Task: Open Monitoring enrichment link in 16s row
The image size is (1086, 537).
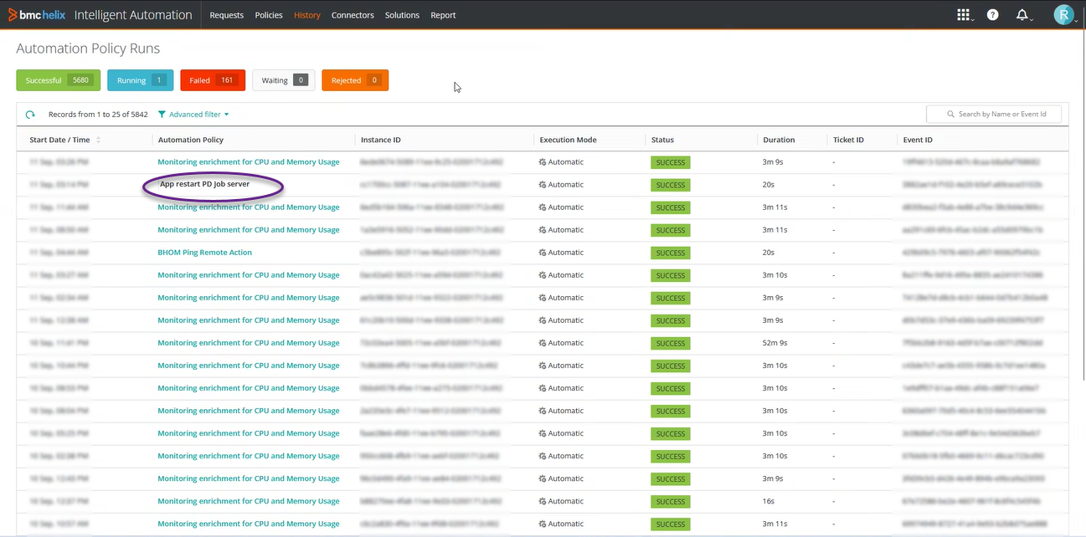Action: pyautogui.click(x=249, y=501)
